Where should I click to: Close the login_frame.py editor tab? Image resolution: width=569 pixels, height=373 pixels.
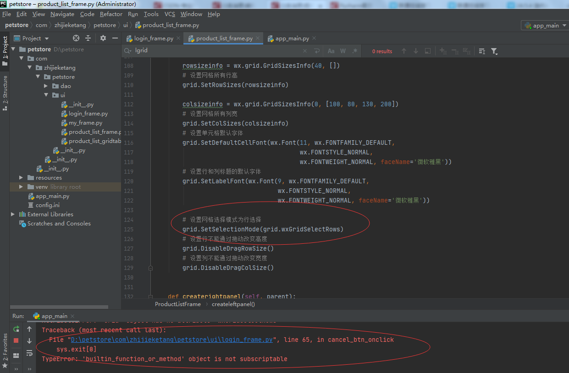pyautogui.click(x=178, y=38)
